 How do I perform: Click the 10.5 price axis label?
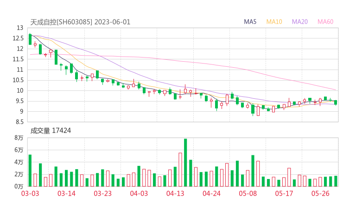[x=18, y=80]
